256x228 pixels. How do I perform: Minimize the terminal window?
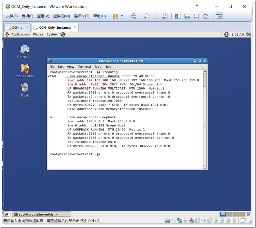pos(195,61)
